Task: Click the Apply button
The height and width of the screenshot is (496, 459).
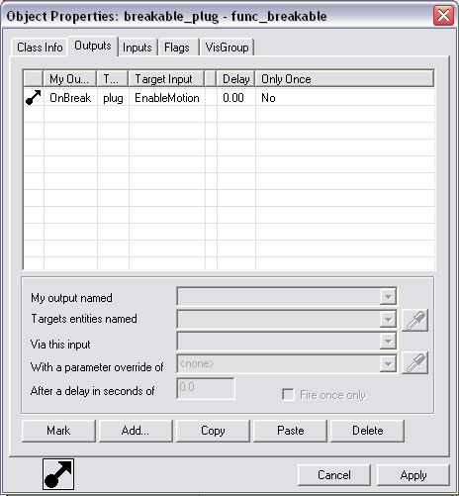Action: point(413,475)
